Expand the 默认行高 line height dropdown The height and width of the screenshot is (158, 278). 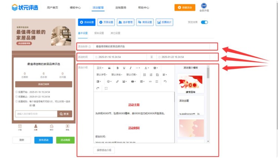pyautogui.click(x=132, y=75)
